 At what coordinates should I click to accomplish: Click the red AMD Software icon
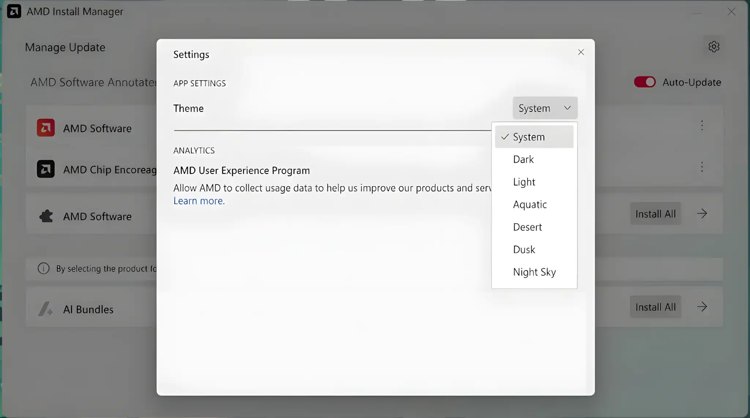coord(46,128)
